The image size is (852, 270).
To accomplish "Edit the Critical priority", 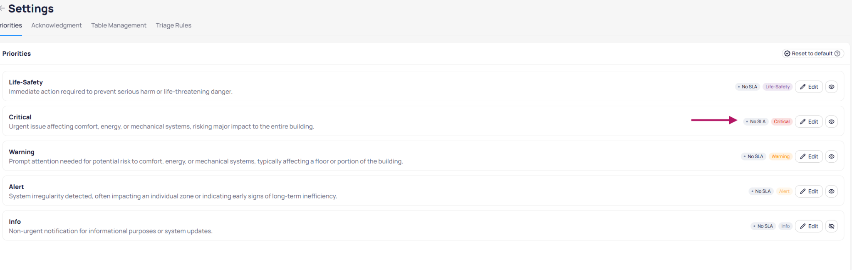I will coord(809,122).
